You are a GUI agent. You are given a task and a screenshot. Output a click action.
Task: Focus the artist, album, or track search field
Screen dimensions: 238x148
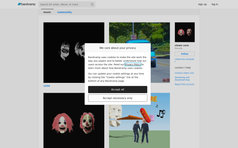point(67,4)
